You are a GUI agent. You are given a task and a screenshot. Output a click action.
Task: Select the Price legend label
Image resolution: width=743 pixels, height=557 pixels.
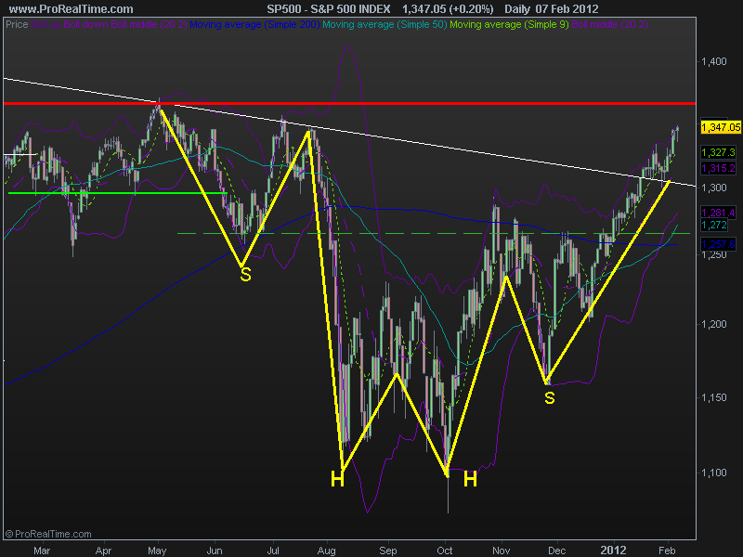(x=17, y=24)
